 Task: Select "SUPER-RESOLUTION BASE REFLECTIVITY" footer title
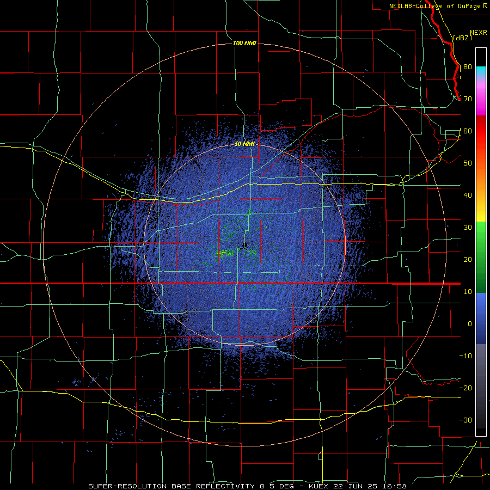(171, 486)
